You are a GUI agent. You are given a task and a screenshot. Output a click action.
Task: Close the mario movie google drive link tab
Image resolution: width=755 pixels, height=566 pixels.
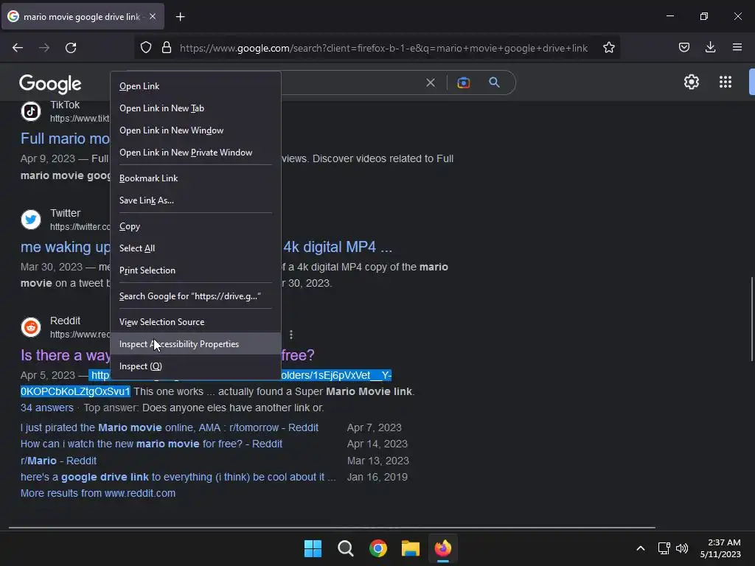point(153,16)
